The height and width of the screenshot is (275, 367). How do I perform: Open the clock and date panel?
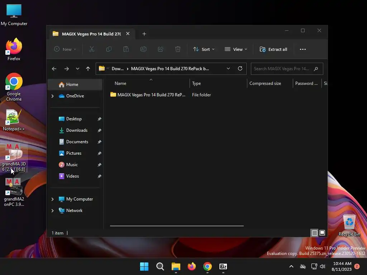click(x=342, y=266)
